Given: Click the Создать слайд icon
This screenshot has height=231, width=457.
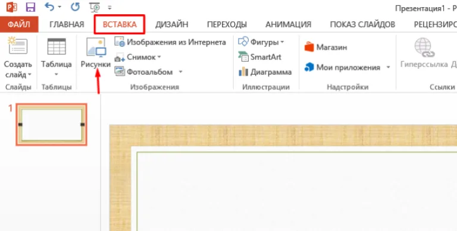Looking at the screenshot, I should (18, 46).
